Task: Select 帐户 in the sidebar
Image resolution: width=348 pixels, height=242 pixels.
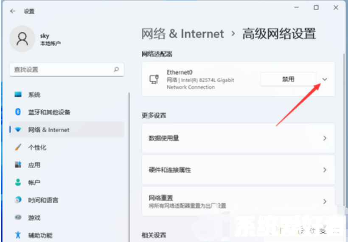Action: pos(34,182)
